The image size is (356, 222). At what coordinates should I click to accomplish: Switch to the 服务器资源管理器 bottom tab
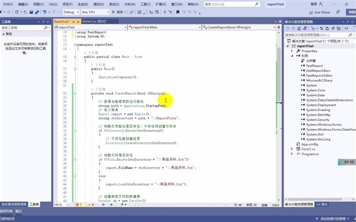coord(14,204)
